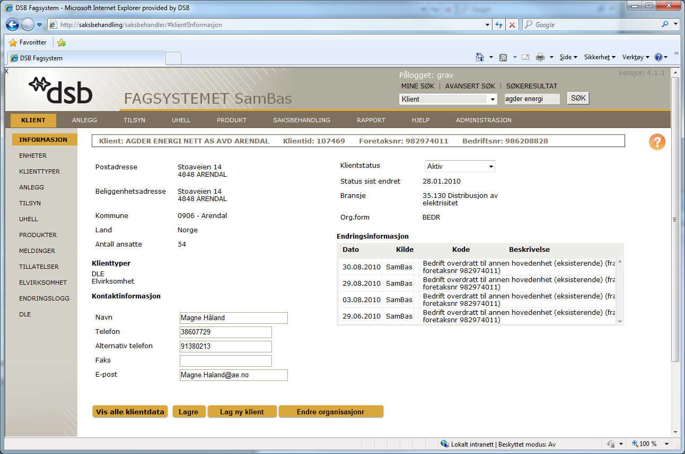Select ENDRINGSLOGG in the sidebar
This screenshot has width=685, height=454.
pyautogui.click(x=44, y=298)
